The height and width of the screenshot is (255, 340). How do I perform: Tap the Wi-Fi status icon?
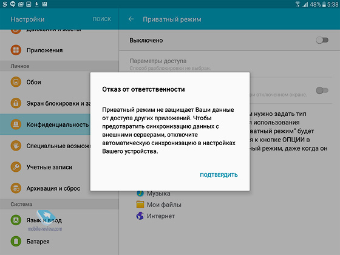click(x=297, y=4)
